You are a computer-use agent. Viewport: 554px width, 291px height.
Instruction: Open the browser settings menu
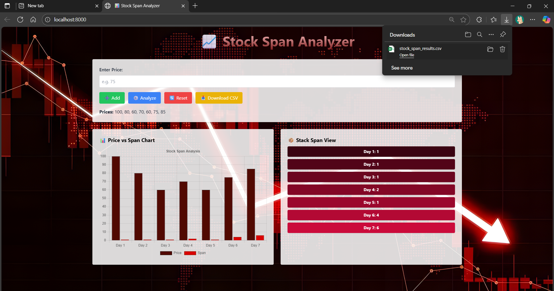click(x=533, y=19)
